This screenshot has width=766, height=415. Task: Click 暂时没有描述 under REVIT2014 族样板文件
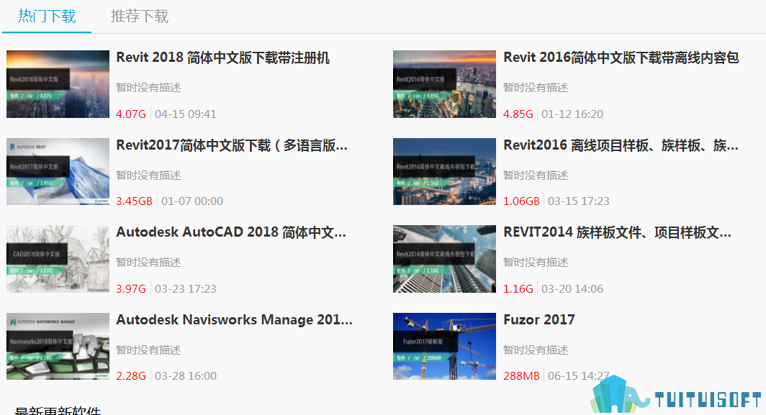[x=536, y=263]
